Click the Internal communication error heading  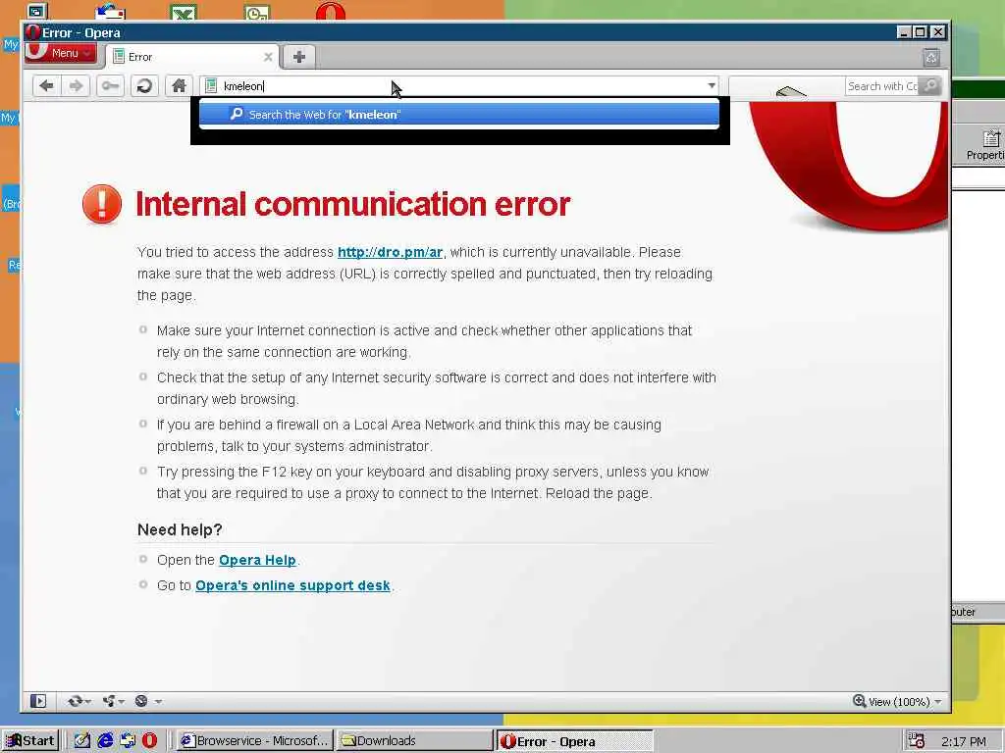coord(353,204)
